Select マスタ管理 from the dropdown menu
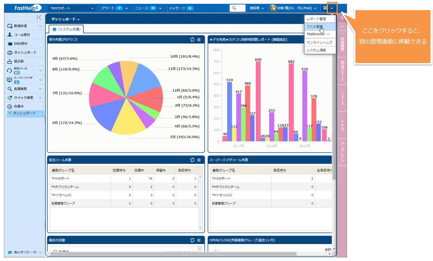433x261 pixels. pos(315,27)
